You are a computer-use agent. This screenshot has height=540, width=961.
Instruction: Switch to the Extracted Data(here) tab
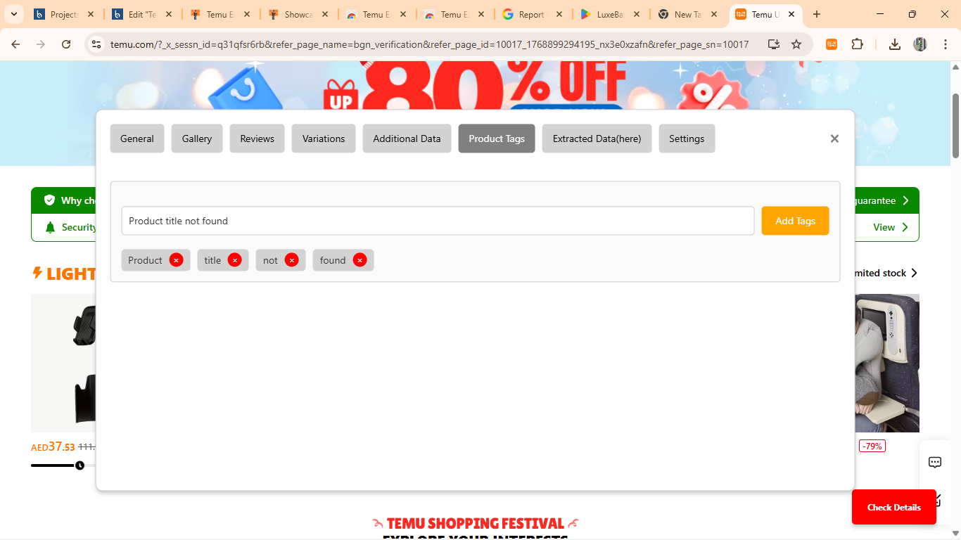click(x=597, y=139)
